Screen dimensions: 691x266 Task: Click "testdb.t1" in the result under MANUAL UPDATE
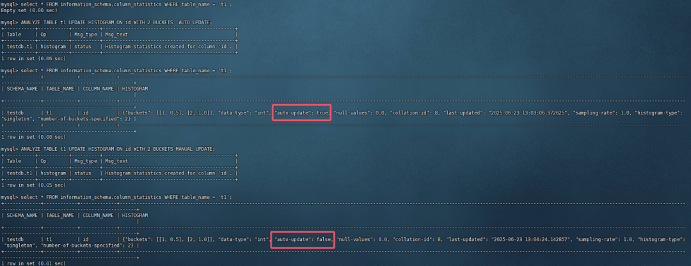pyautogui.click(x=19, y=173)
